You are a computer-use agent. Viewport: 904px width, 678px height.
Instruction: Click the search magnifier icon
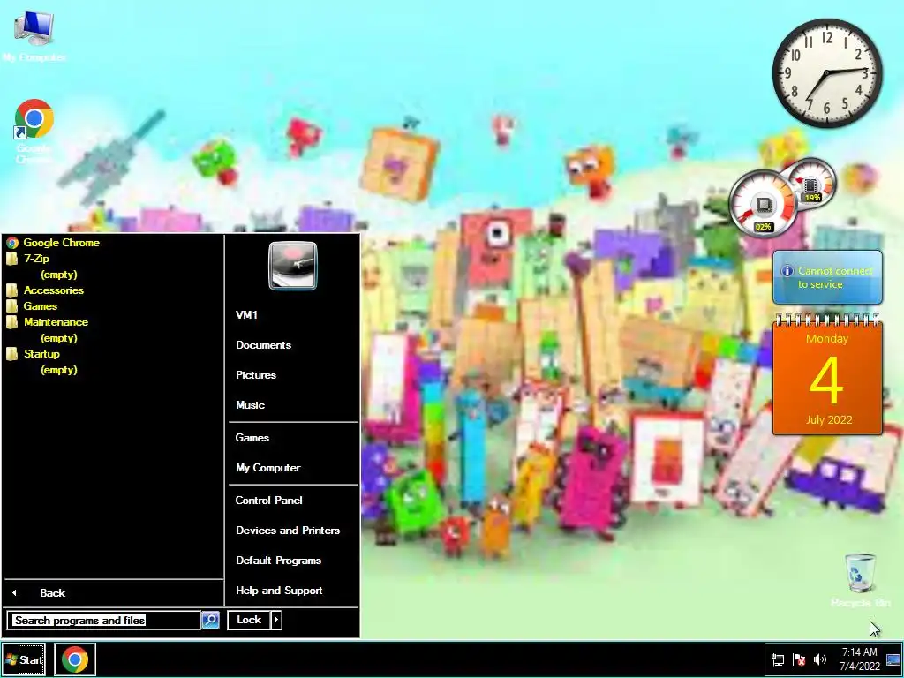pyautogui.click(x=210, y=621)
